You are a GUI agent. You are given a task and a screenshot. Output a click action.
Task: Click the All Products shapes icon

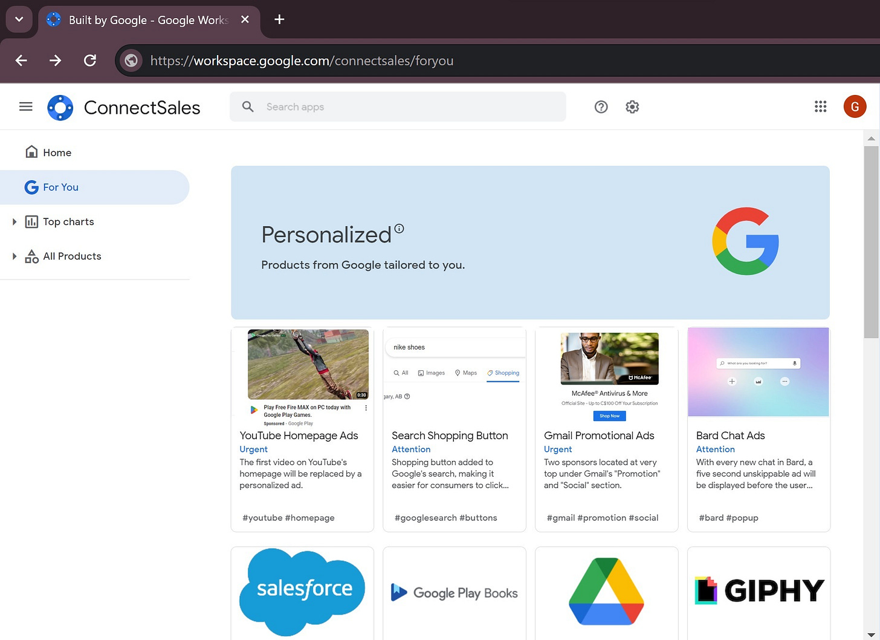tap(31, 256)
